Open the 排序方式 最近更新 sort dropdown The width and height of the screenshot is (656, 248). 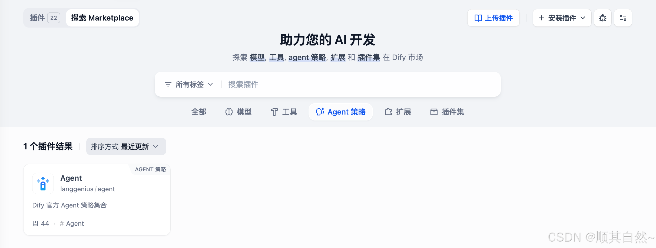[x=126, y=146]
